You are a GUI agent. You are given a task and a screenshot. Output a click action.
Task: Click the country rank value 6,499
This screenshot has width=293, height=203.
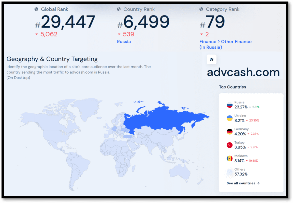coord(146,22)
